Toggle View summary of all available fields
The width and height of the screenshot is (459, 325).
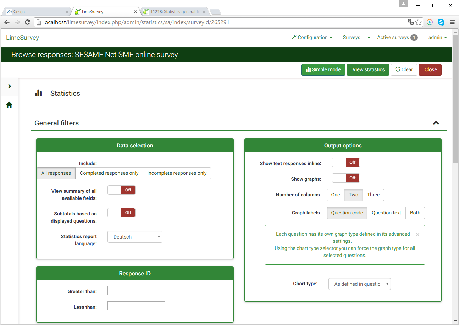(121, 190)
